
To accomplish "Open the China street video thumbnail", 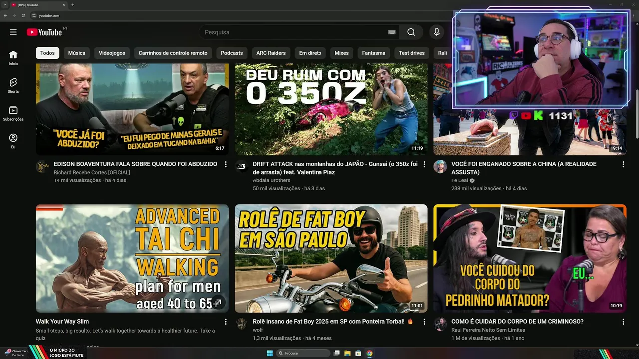I will click(530, 132).
